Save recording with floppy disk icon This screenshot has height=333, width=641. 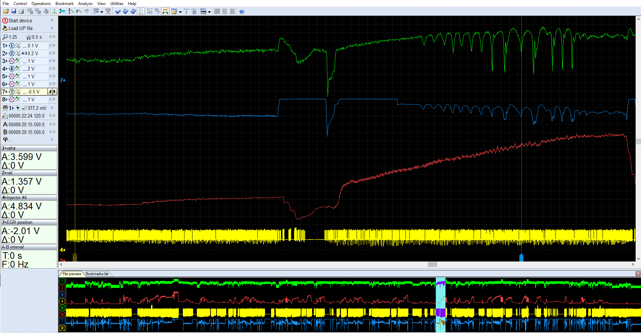coord(14,11)
